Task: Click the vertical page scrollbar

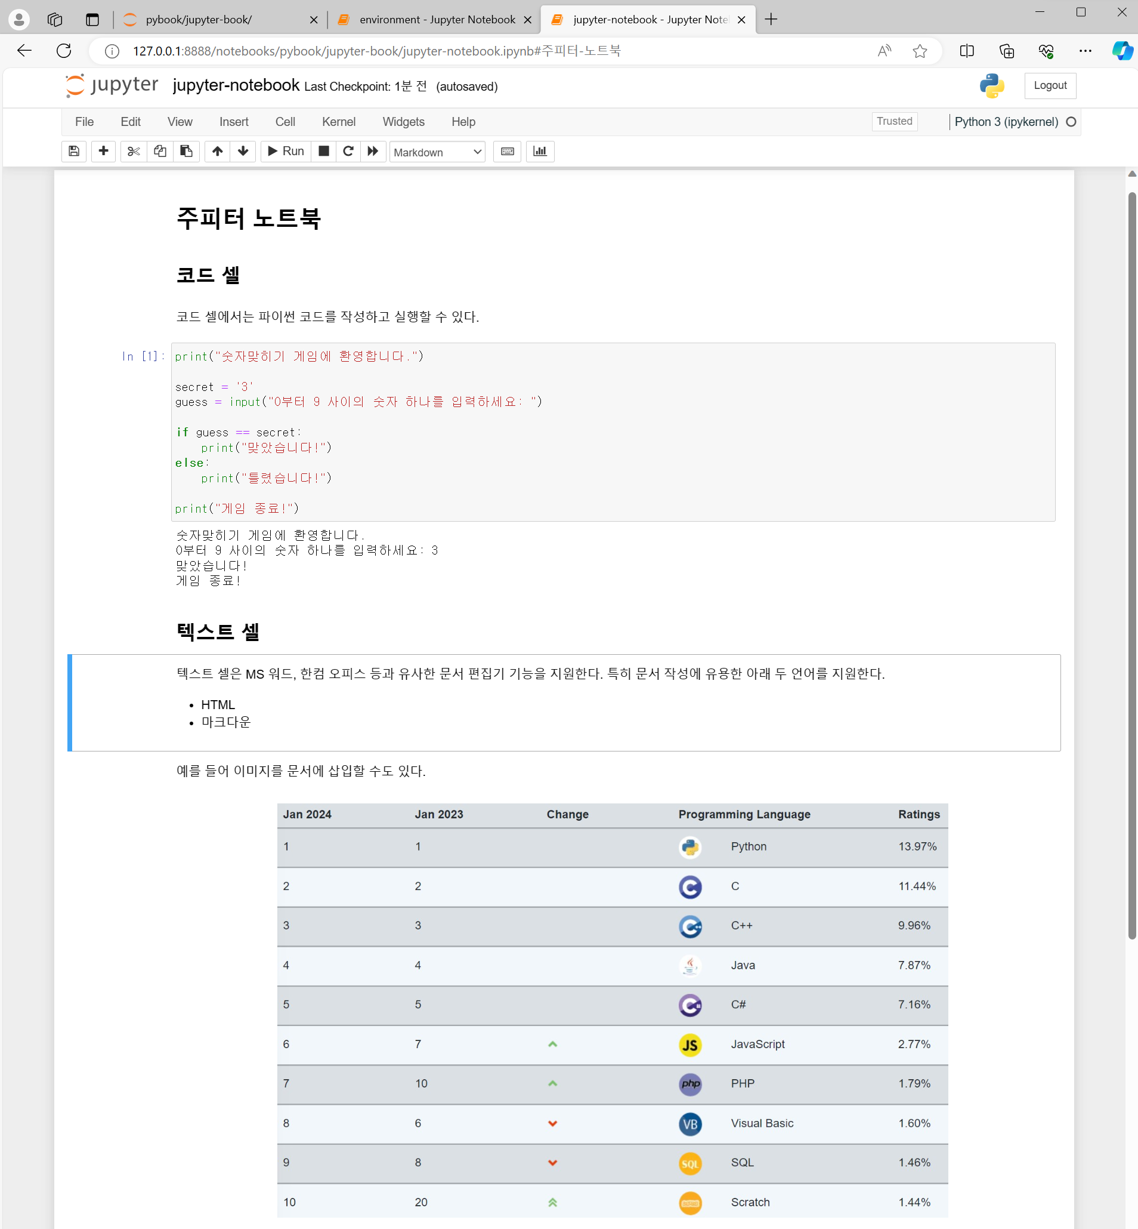Action: coord(1132,565)
